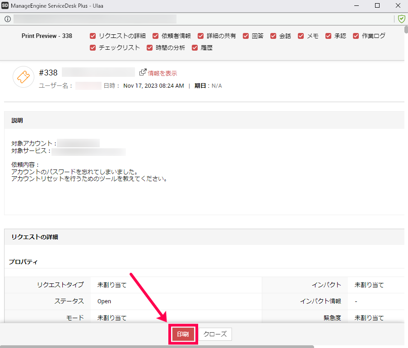Screen dimensions: 408x348
Task: Click the ServiceDesk Plus SD app icon
Action: coord(5,5)
